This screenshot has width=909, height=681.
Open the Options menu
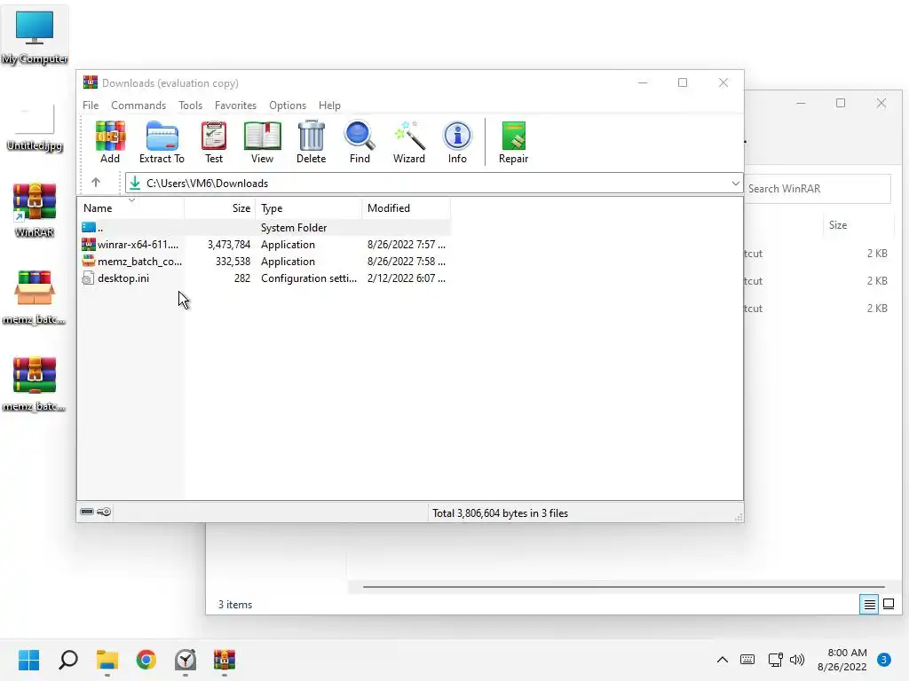288,106
